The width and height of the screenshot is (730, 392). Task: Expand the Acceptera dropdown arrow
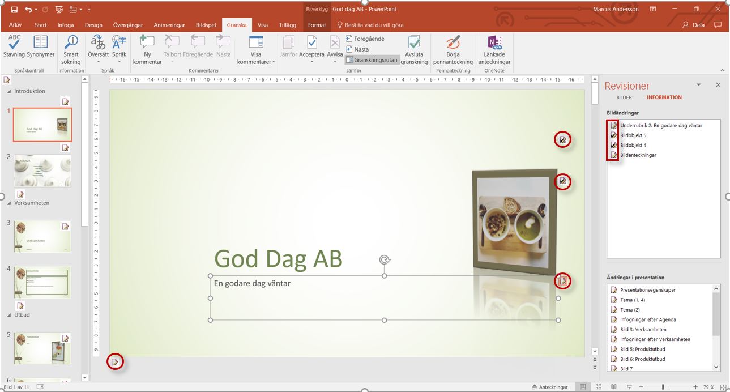click(311, 62)
